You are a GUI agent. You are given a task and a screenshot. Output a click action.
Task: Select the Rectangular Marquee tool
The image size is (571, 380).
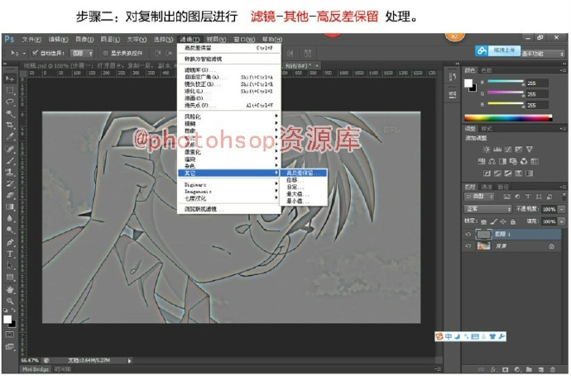10,90
